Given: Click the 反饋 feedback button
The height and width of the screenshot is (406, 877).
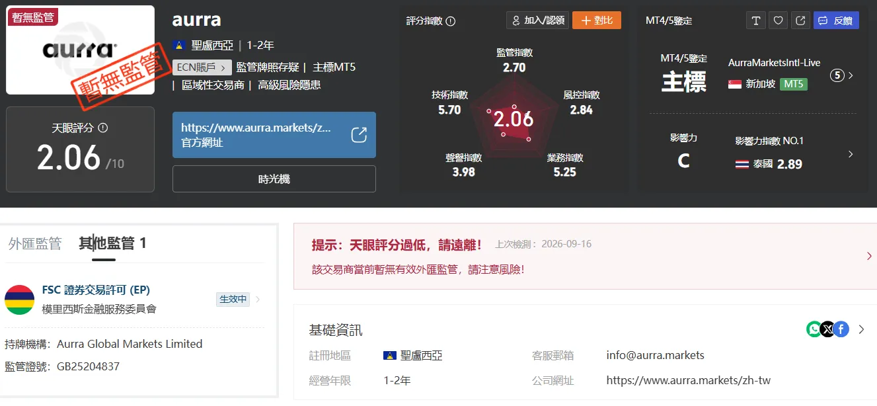Looking at the screenshot, I should point(836,20).
